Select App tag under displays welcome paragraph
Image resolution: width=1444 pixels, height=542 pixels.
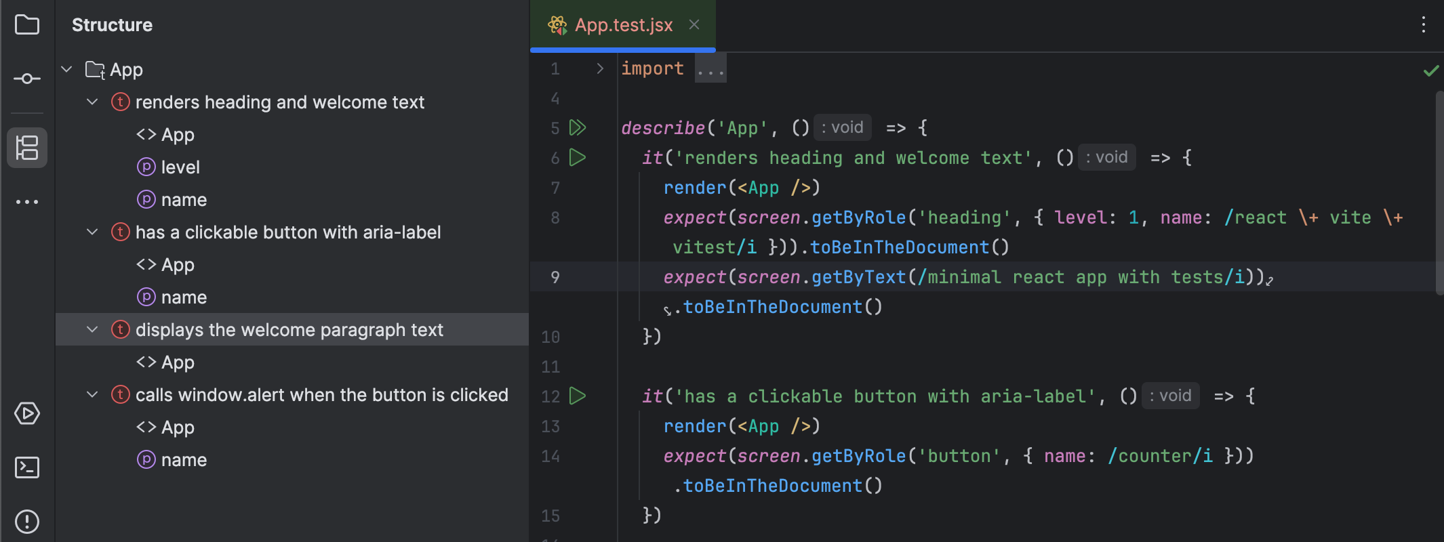178,362
